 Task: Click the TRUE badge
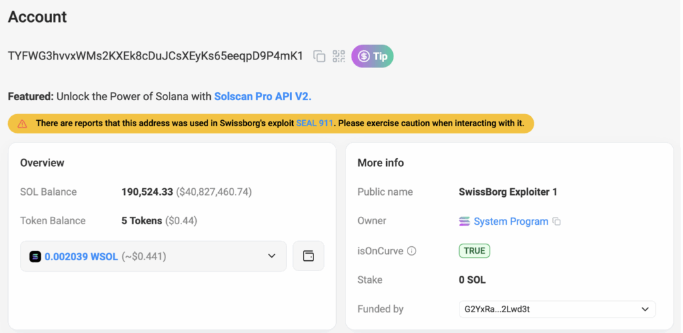click(x=474, y=251)
